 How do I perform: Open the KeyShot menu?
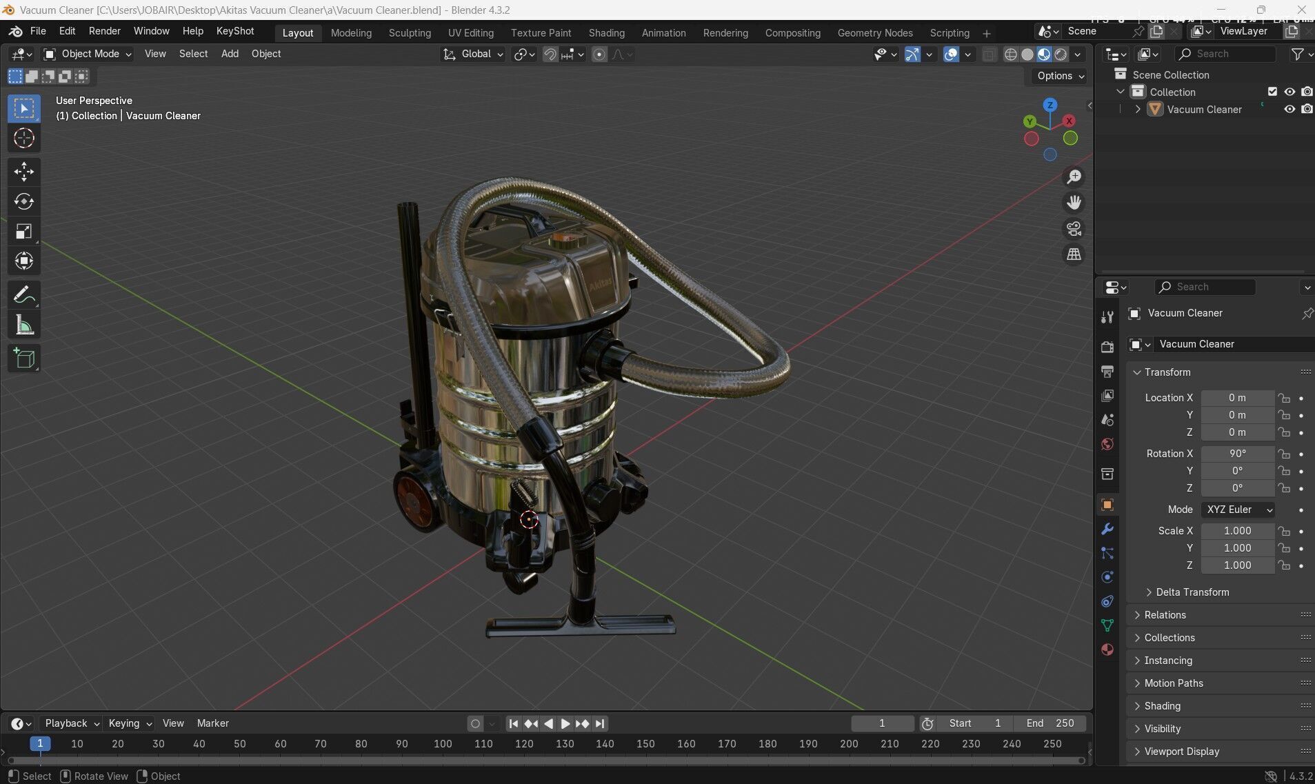pyautogui.click(x=235, y=31)
